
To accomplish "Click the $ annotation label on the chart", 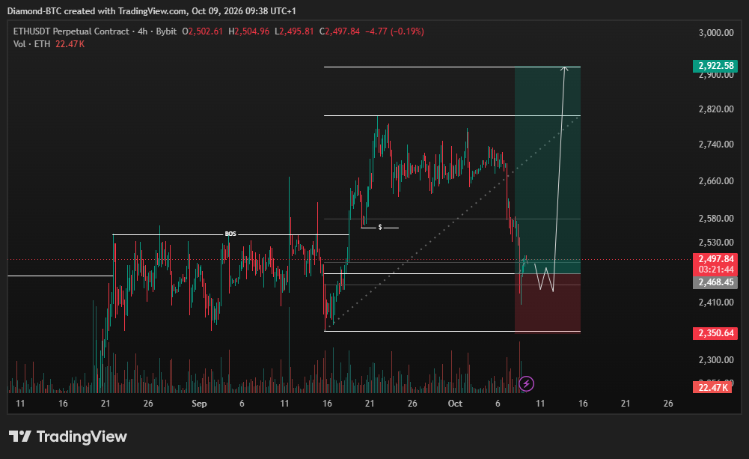I will [x=380, y=227].
